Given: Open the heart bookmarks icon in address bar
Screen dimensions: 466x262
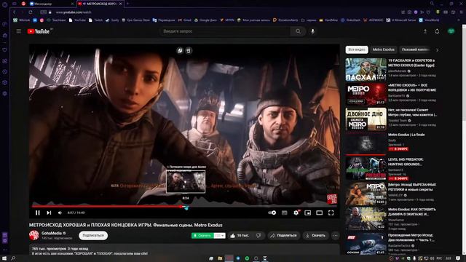Looking at the screenshot, I should point(428,12).
